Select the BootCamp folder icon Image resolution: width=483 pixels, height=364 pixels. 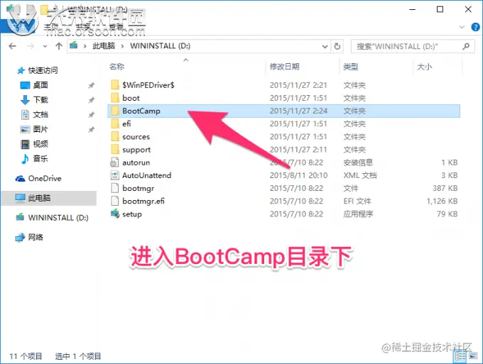[x=115, y=111]
